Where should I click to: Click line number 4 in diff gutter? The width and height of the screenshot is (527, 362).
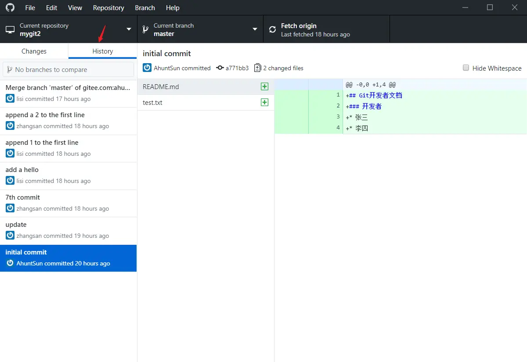point(338,128)
